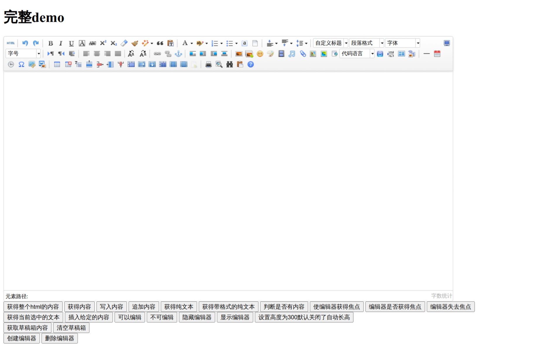Insert the current date
550x361 pixels.
(437, 54)
